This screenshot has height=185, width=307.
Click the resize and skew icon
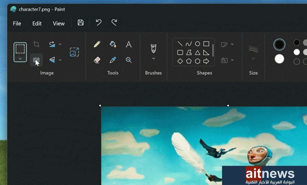74,52
